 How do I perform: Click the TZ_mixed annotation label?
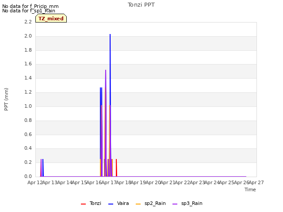(x=51, y=19)
